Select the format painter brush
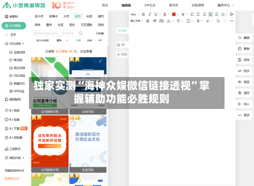This screenshot has width=254, height=186. click(154, 21)
